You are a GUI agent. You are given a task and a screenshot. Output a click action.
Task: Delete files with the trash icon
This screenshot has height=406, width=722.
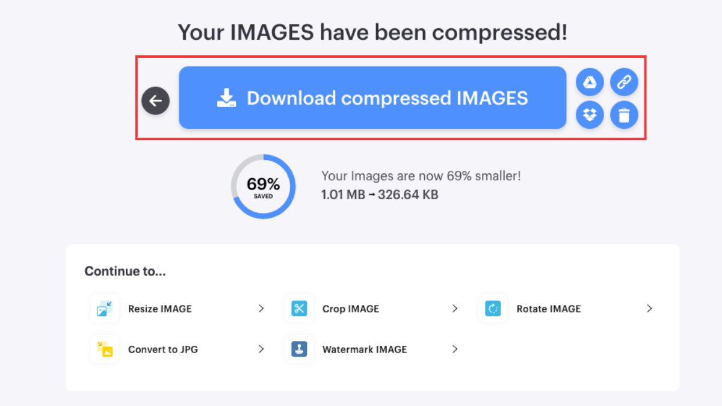coord(624,115)
